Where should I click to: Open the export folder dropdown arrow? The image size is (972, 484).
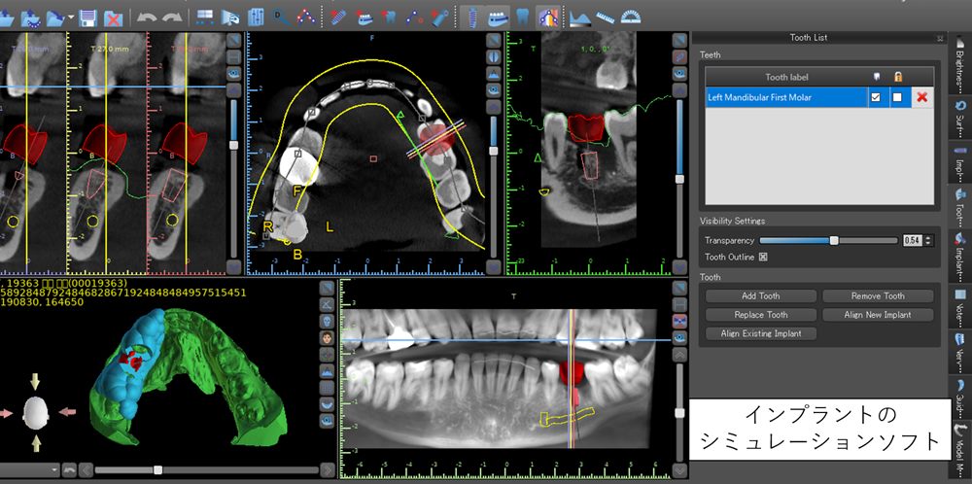click(71, 17)
